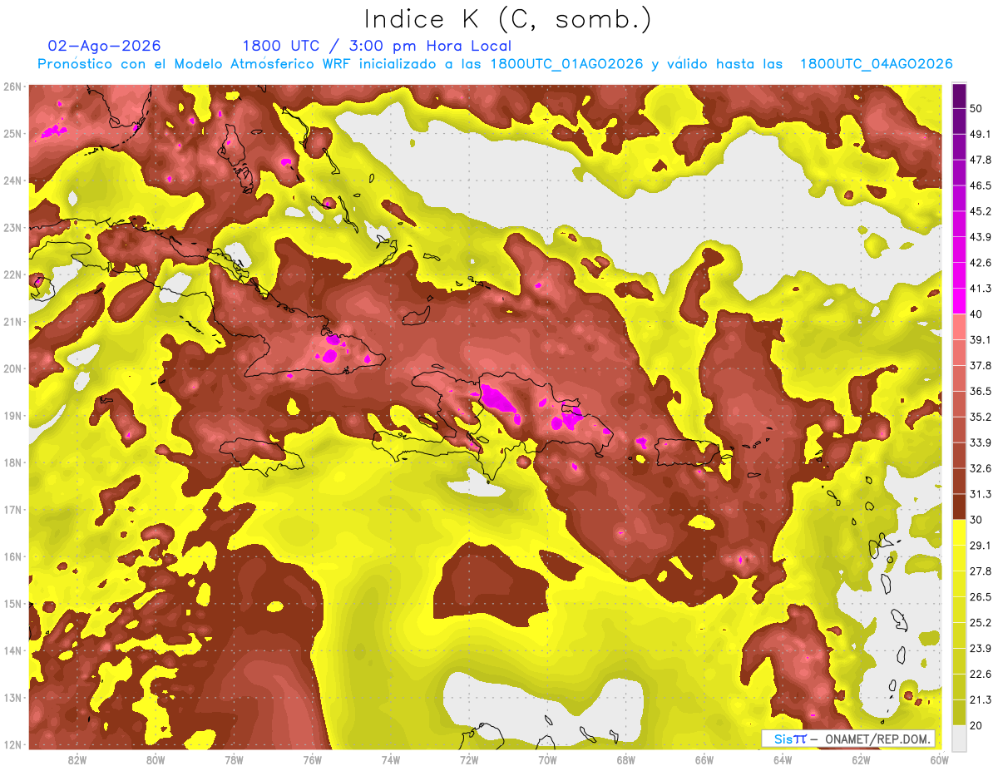This screenshot has height=771, width=998.
Task: Click the 16N latitude label
Action: click(x=12, y=556)
